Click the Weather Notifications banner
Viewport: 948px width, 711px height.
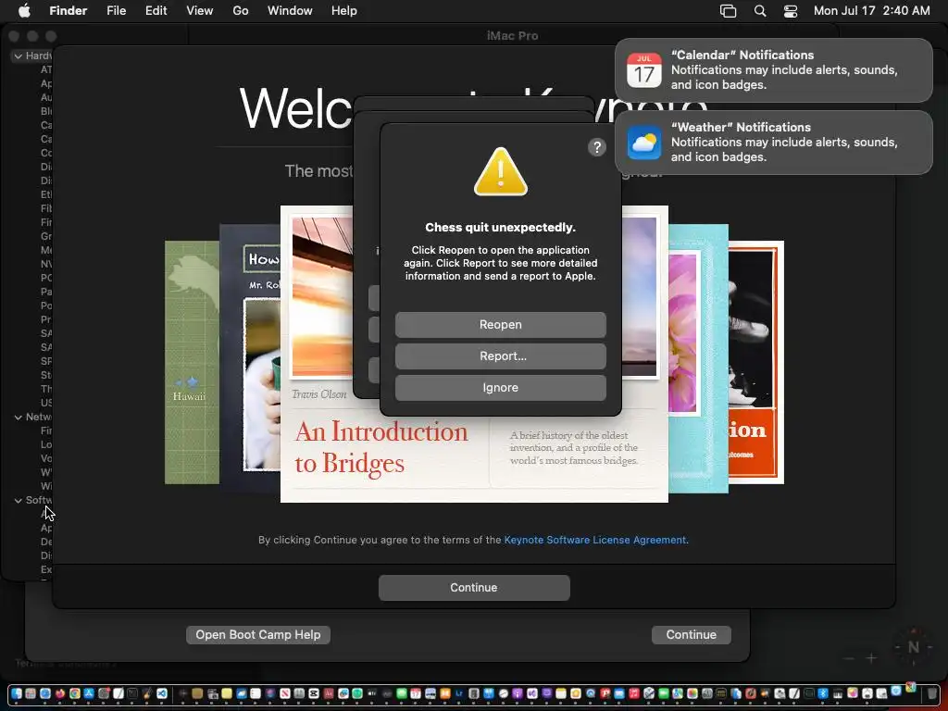[x=773, y=143]
